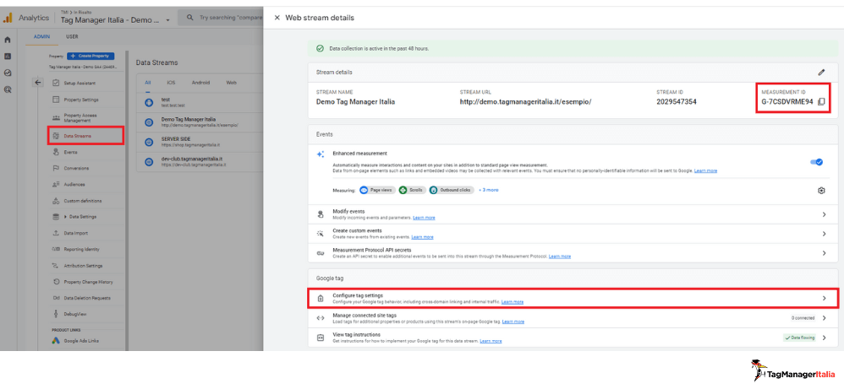Open Configure tag settings via chevron

point(824,298)
